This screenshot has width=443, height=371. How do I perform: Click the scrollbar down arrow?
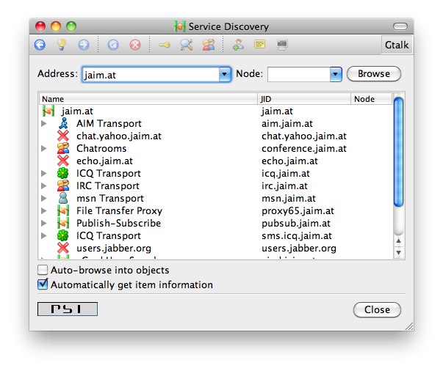pyautogui.click(x=398, y=252)
